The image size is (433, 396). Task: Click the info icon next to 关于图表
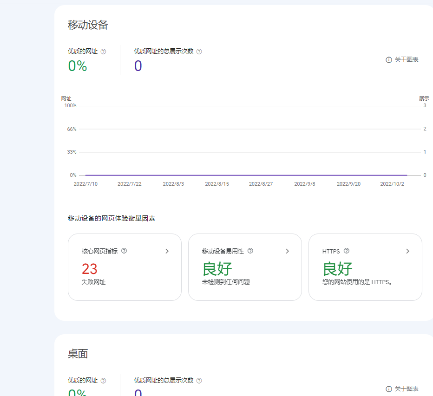coord(388,60)
